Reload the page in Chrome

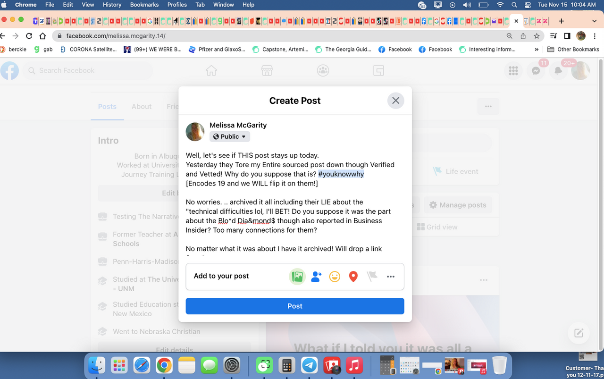29,36
